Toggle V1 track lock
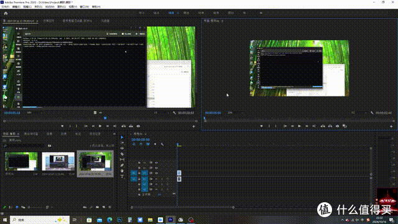 tap(139, 173)
